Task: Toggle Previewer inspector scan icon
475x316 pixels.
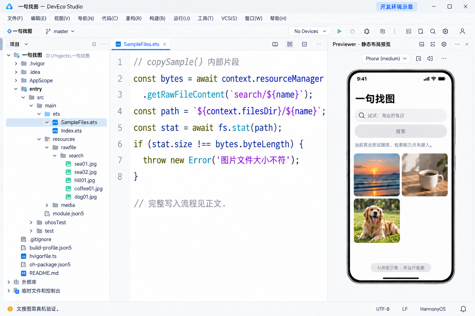Action: [433, 44]
